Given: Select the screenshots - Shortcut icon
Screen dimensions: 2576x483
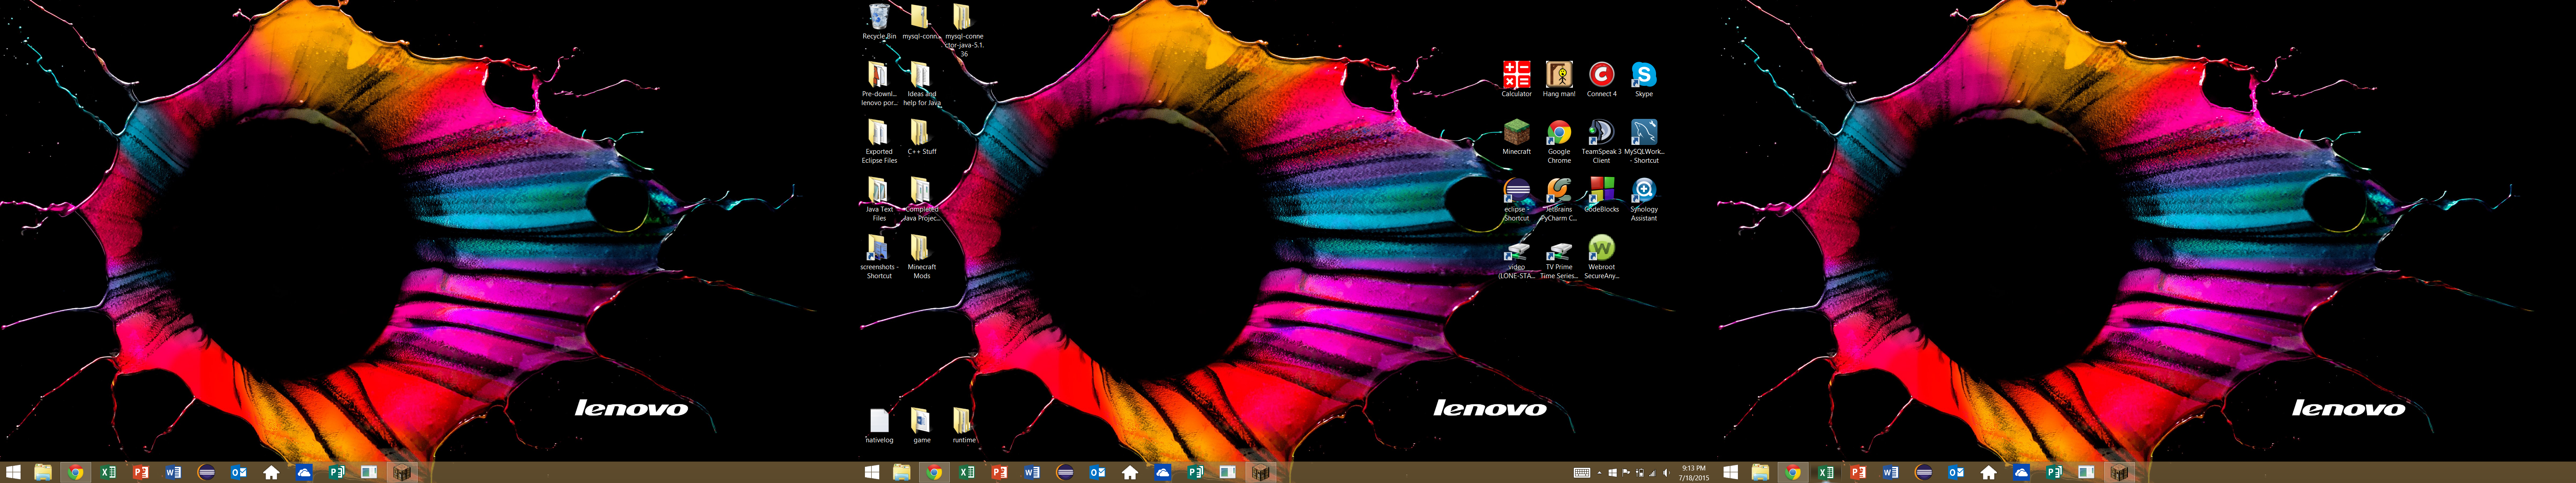Looking at the screenshot, I should tap(879, 257).
